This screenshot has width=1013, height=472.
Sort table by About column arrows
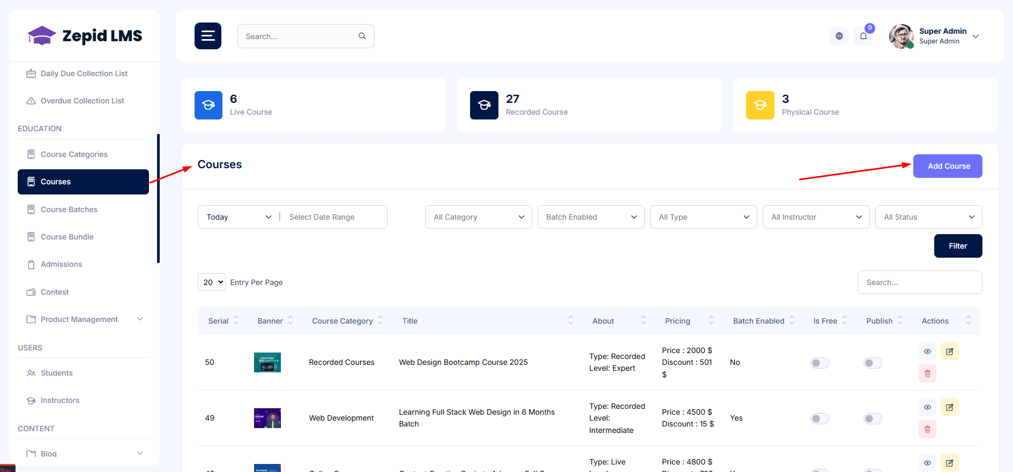(x=643, y=320)
